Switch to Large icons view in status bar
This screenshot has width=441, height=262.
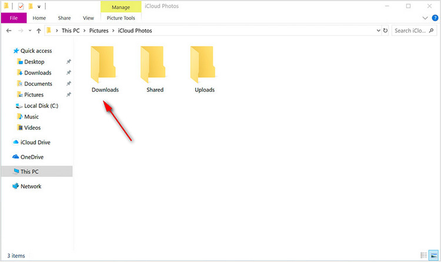(x=433, y=256)
